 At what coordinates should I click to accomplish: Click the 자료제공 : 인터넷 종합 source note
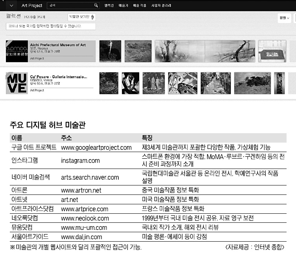255,247
